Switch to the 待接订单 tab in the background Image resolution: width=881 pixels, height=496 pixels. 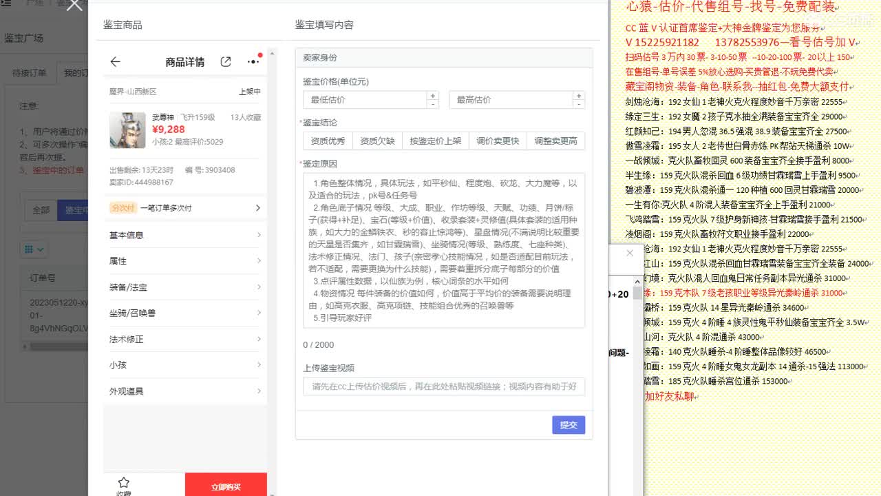(30, 73)
